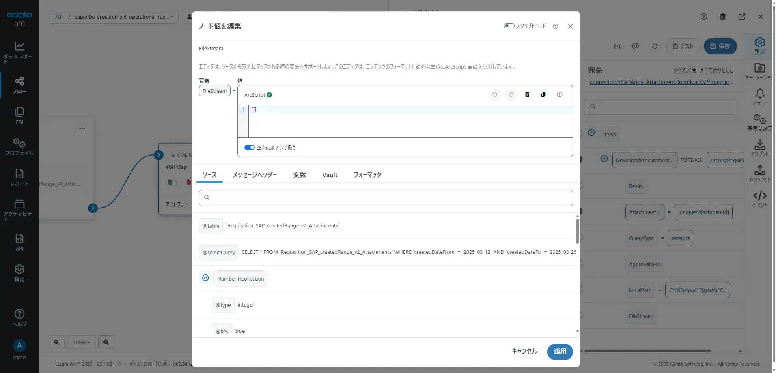Image resolution: width=776 pixels, height=373 pixels.
Task: Collapse the Items node in 宛先
Action: (591, 133)
